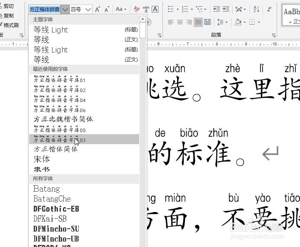Select the DFMincho-UB font

84,239
